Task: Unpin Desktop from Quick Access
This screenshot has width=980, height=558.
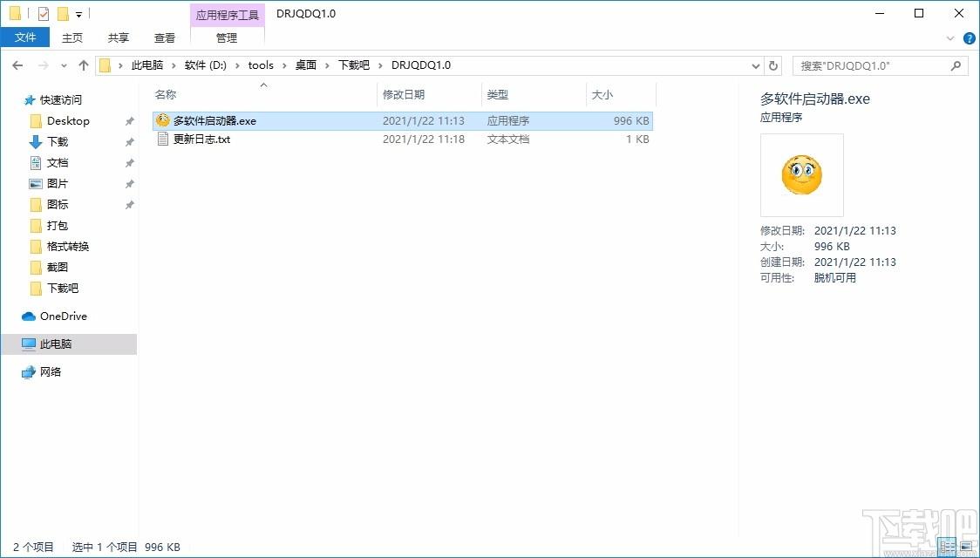Action: point(127,121)
